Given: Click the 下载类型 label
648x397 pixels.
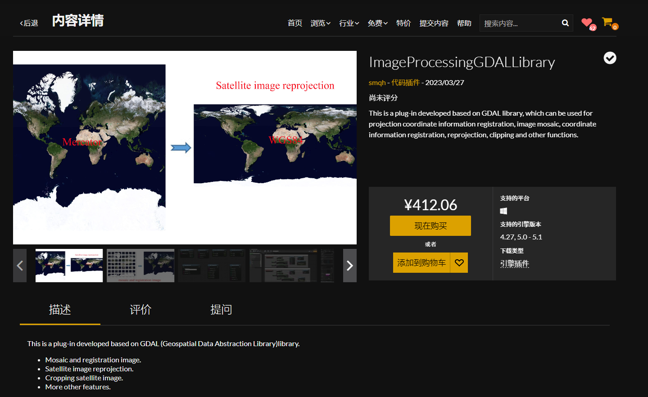Looking at the screenshot, I should point(512,251).
